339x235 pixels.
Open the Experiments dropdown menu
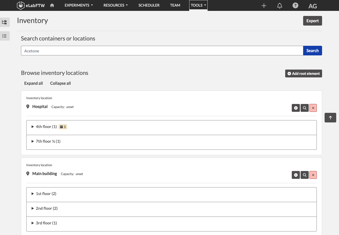point(79,5)
